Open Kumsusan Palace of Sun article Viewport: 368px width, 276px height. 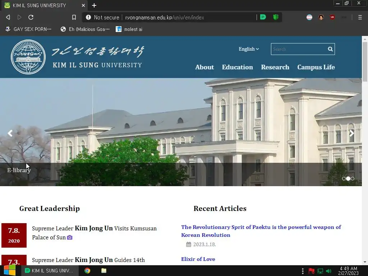click(x=94, y=233)
